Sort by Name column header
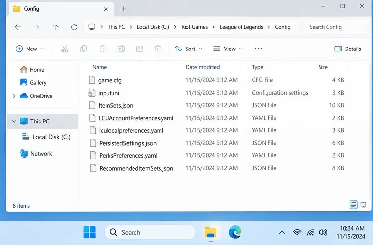373x245 pixels. [x=100, y=67]
